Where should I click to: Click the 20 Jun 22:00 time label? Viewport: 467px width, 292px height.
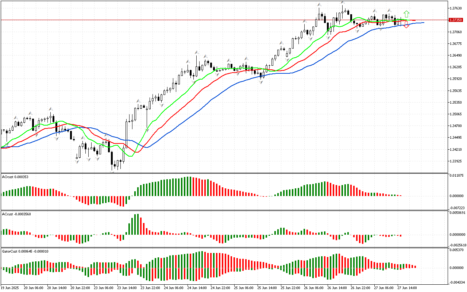coord(80,288)
